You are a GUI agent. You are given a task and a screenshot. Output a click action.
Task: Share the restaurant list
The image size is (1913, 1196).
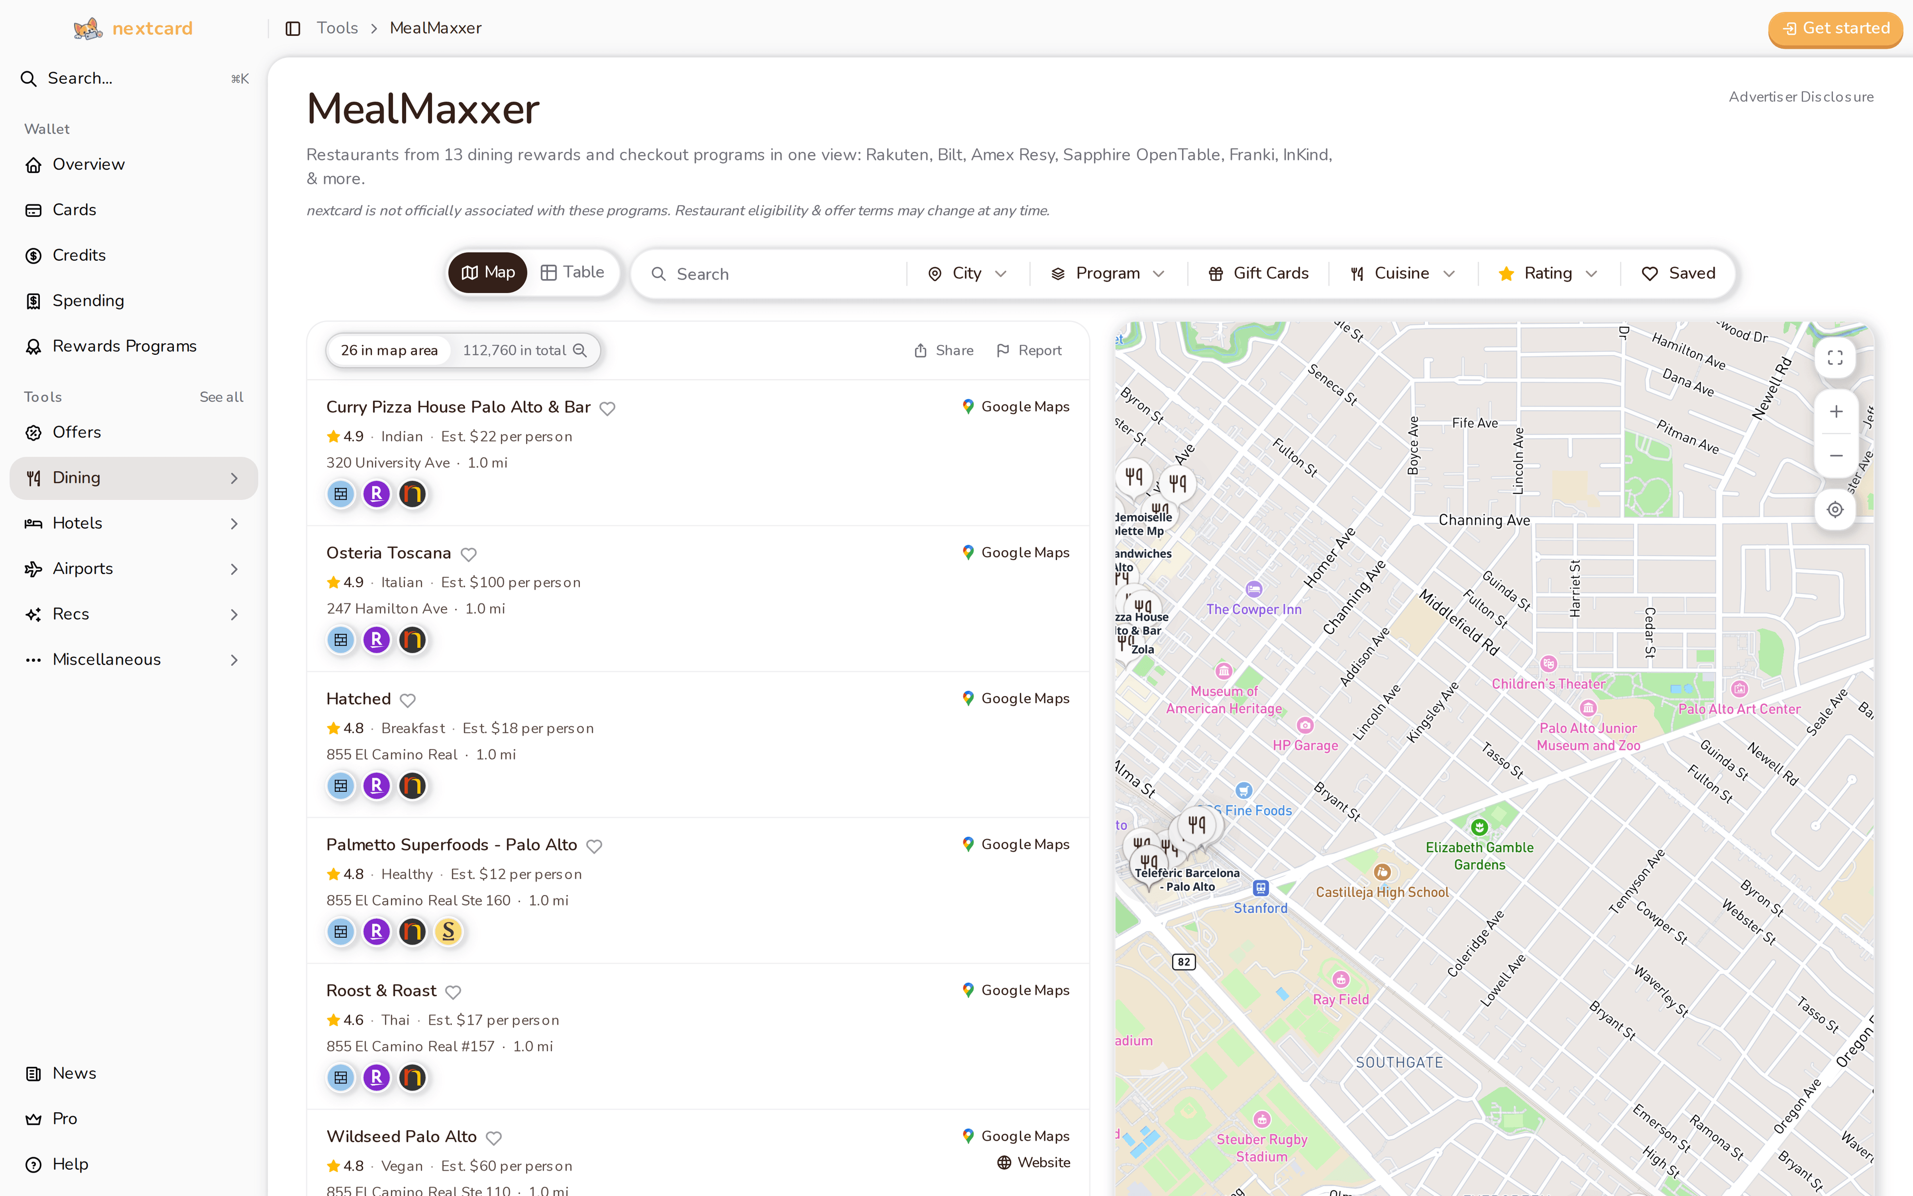944,350
